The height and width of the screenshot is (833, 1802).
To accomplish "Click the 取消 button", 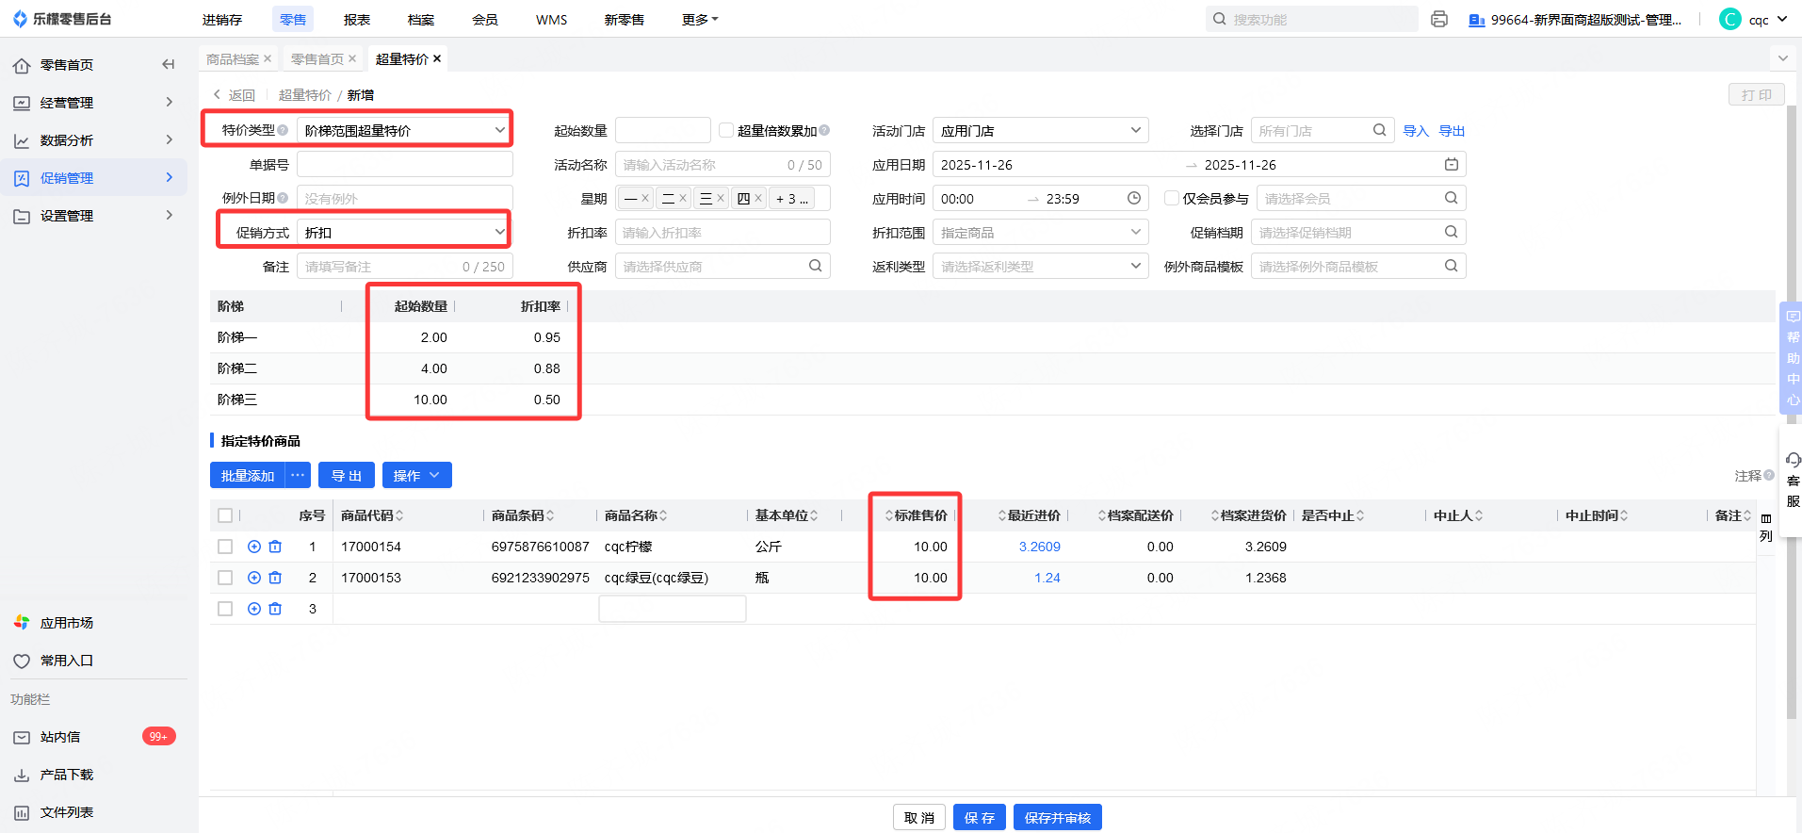I will point(919,817).
